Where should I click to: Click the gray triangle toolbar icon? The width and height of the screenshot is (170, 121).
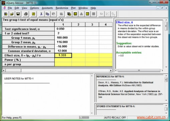[x=81, y=14]
